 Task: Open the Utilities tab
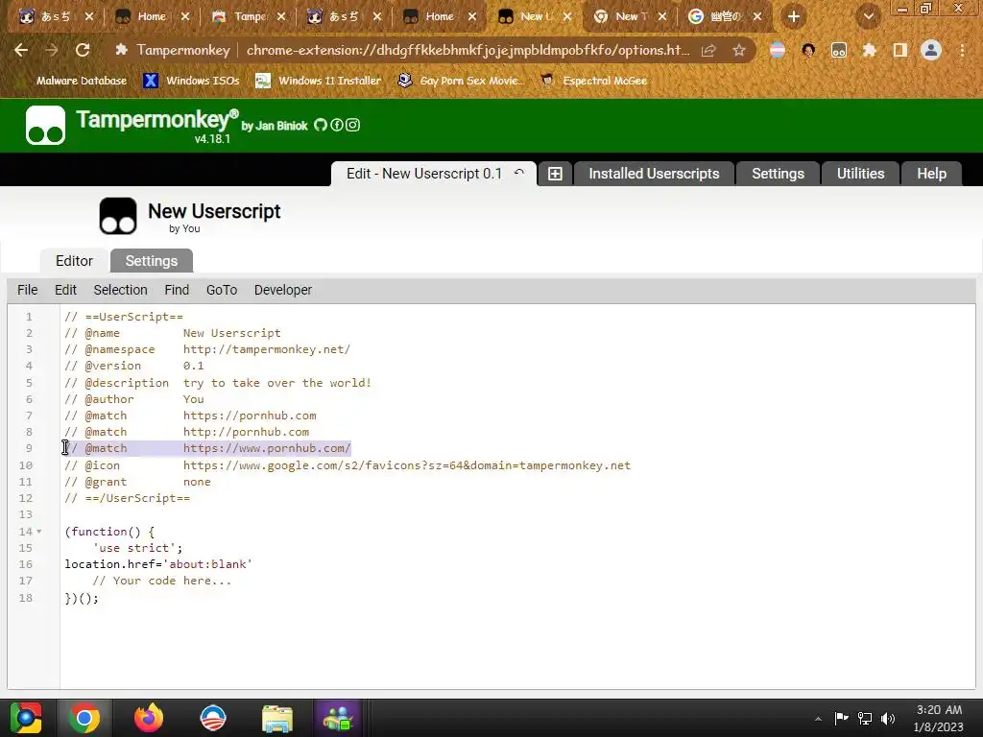coord(861,174)
